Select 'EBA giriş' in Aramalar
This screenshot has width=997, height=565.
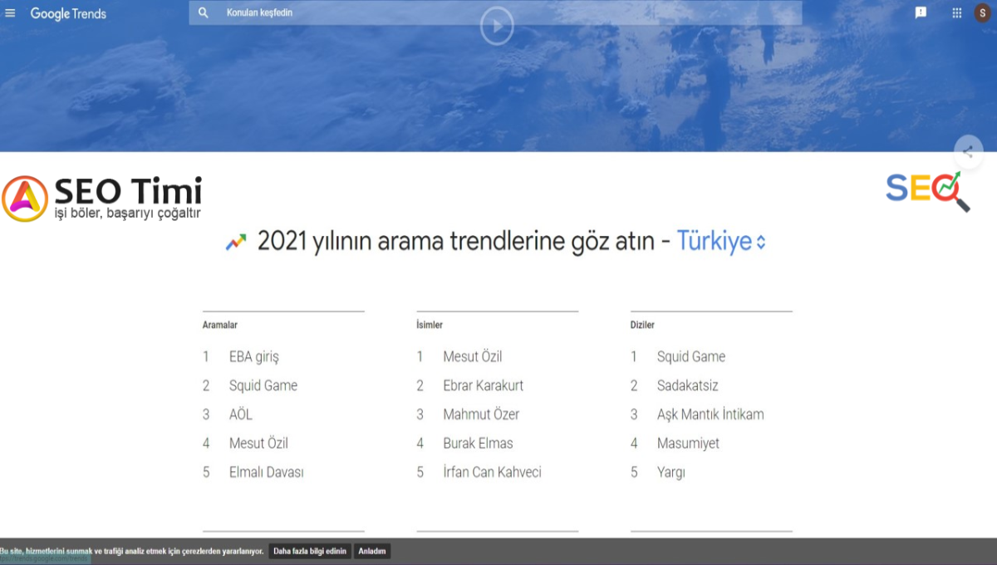click(254, 357)
